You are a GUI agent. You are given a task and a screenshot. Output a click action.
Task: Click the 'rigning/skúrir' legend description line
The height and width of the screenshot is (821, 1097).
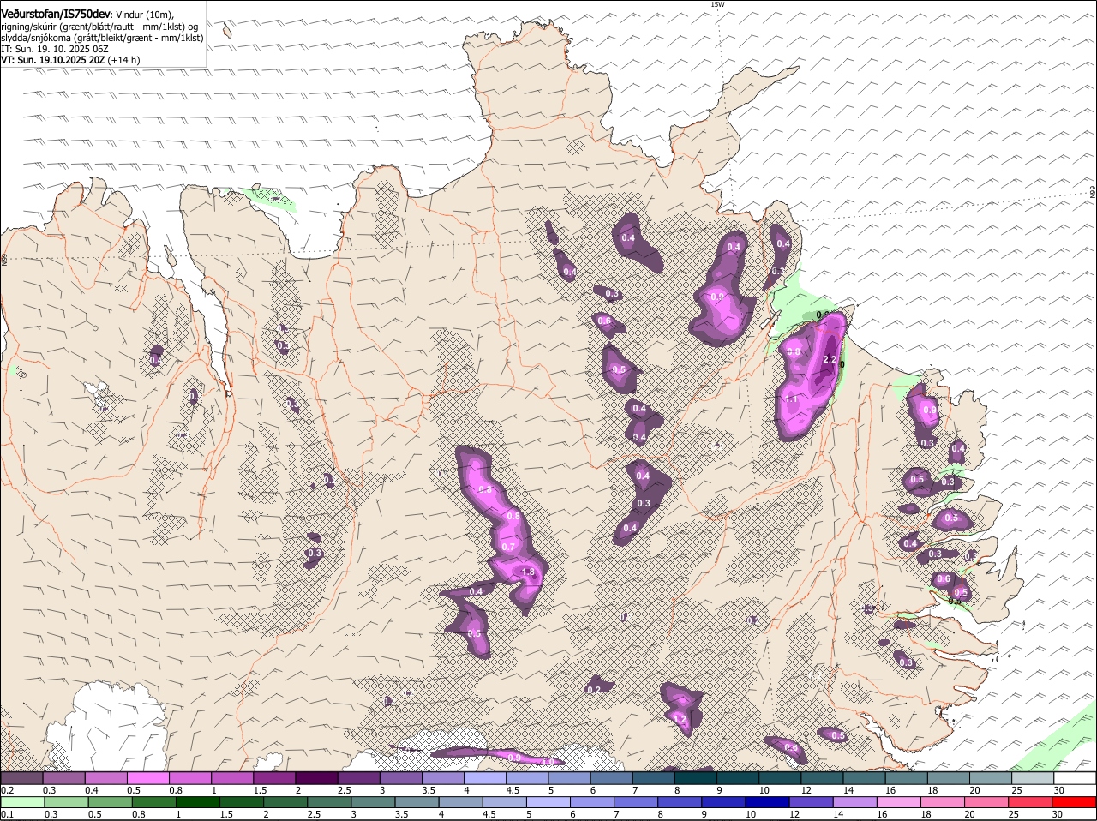99,27
